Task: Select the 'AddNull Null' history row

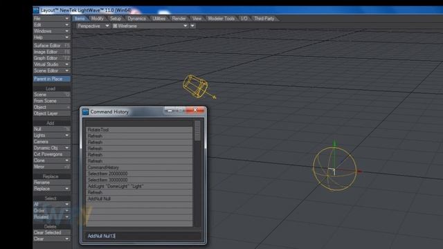Action: [139, 199]
